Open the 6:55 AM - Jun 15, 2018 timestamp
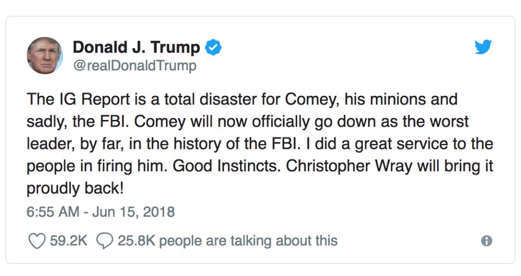This screenshot has height=276, width=521. [x=101, y=212]
